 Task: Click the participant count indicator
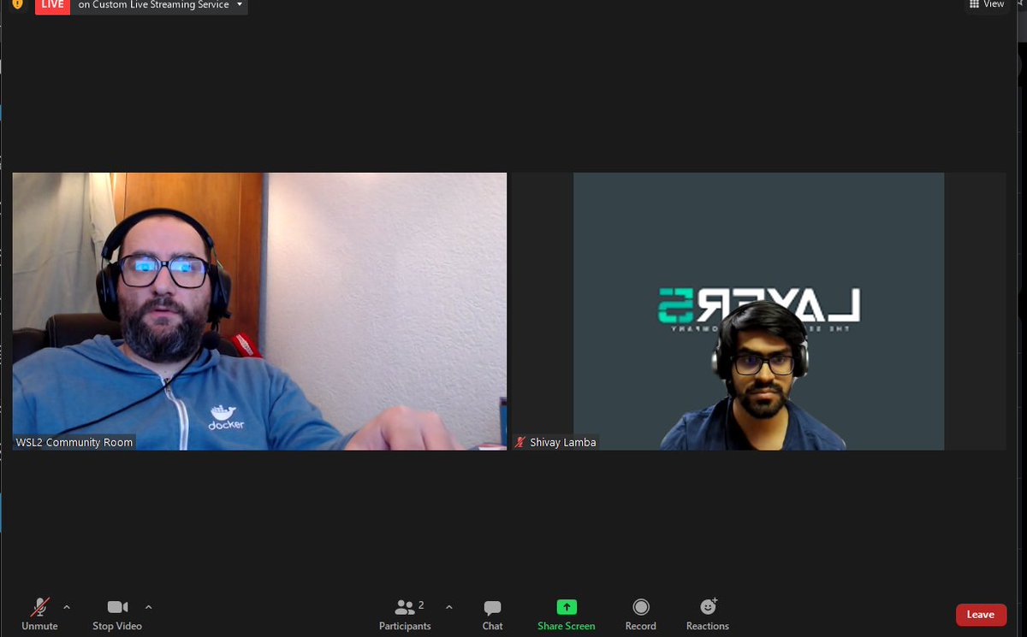(x=420, y=604)
